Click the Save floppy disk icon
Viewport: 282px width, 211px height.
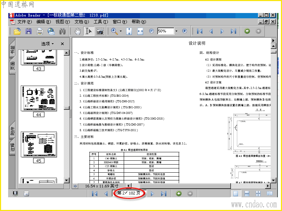click(29, 31)
